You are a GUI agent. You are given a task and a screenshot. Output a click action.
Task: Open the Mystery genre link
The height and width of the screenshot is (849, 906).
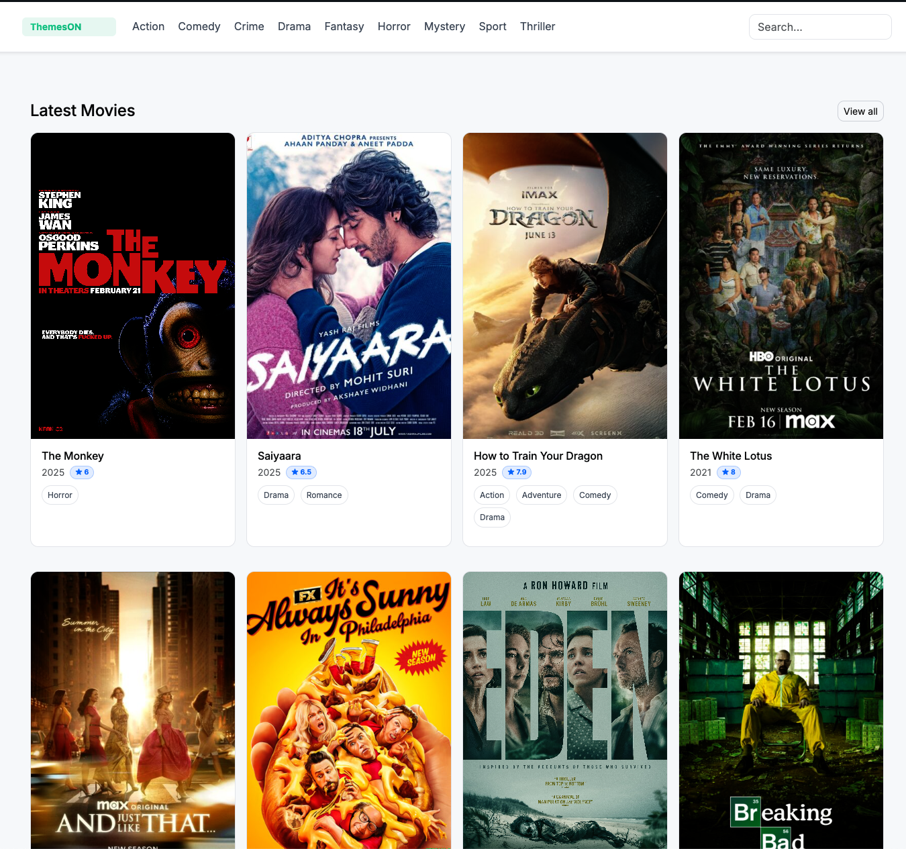444,26
